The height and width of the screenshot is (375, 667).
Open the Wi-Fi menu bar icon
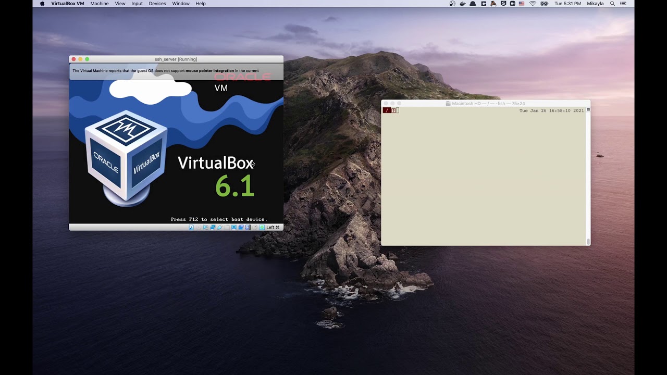coord(533,4)
